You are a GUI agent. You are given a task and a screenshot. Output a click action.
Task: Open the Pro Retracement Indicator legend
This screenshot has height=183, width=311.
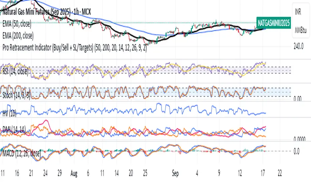coord(74,48)
